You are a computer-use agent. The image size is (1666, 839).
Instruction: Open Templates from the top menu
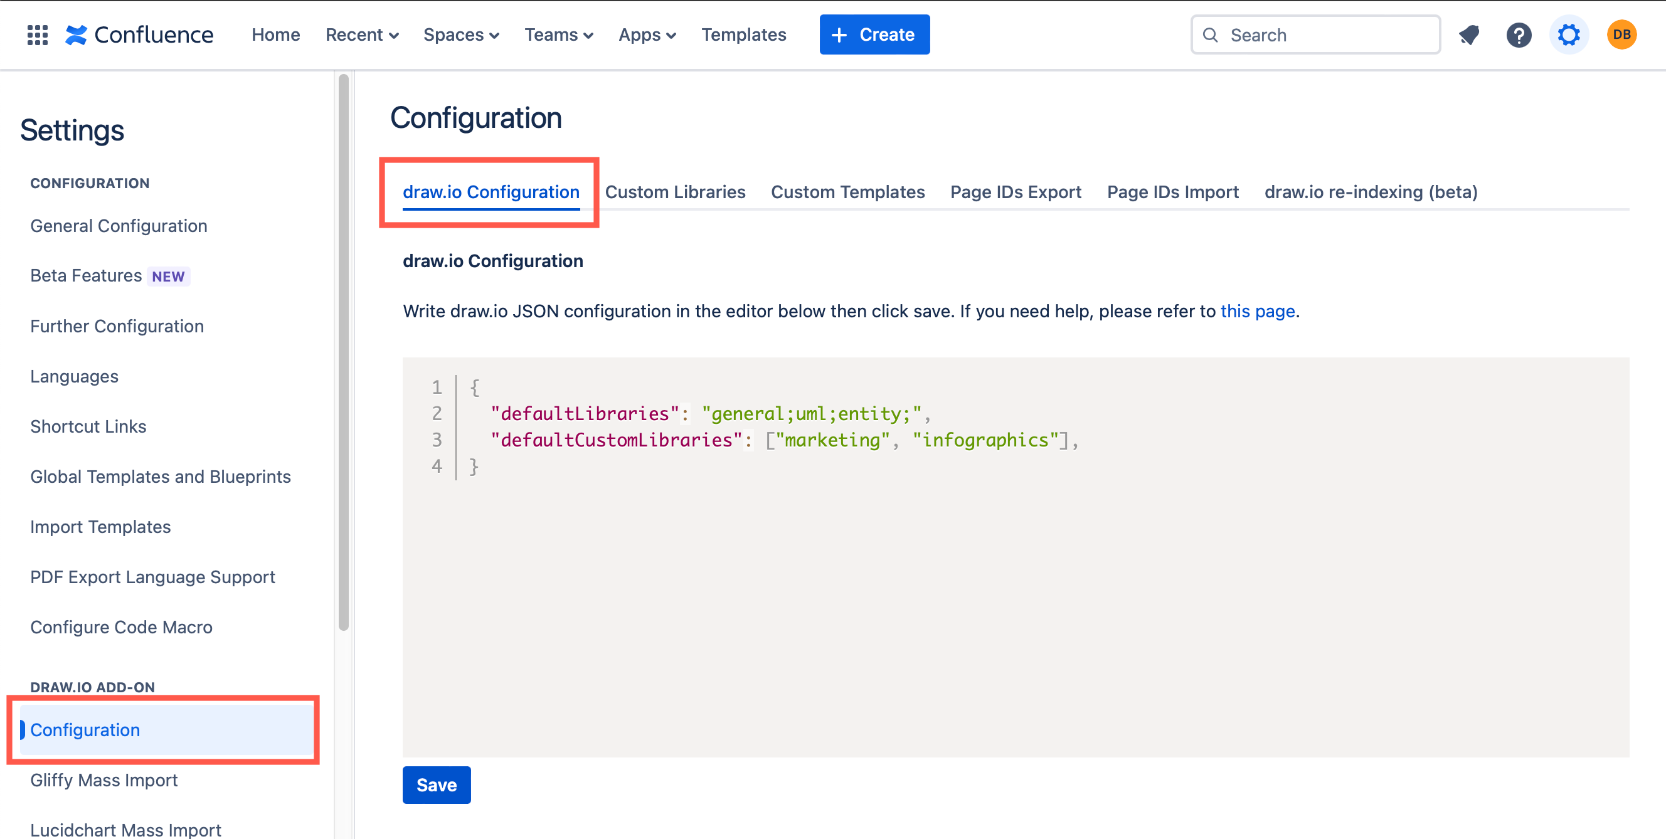[744, 34]
